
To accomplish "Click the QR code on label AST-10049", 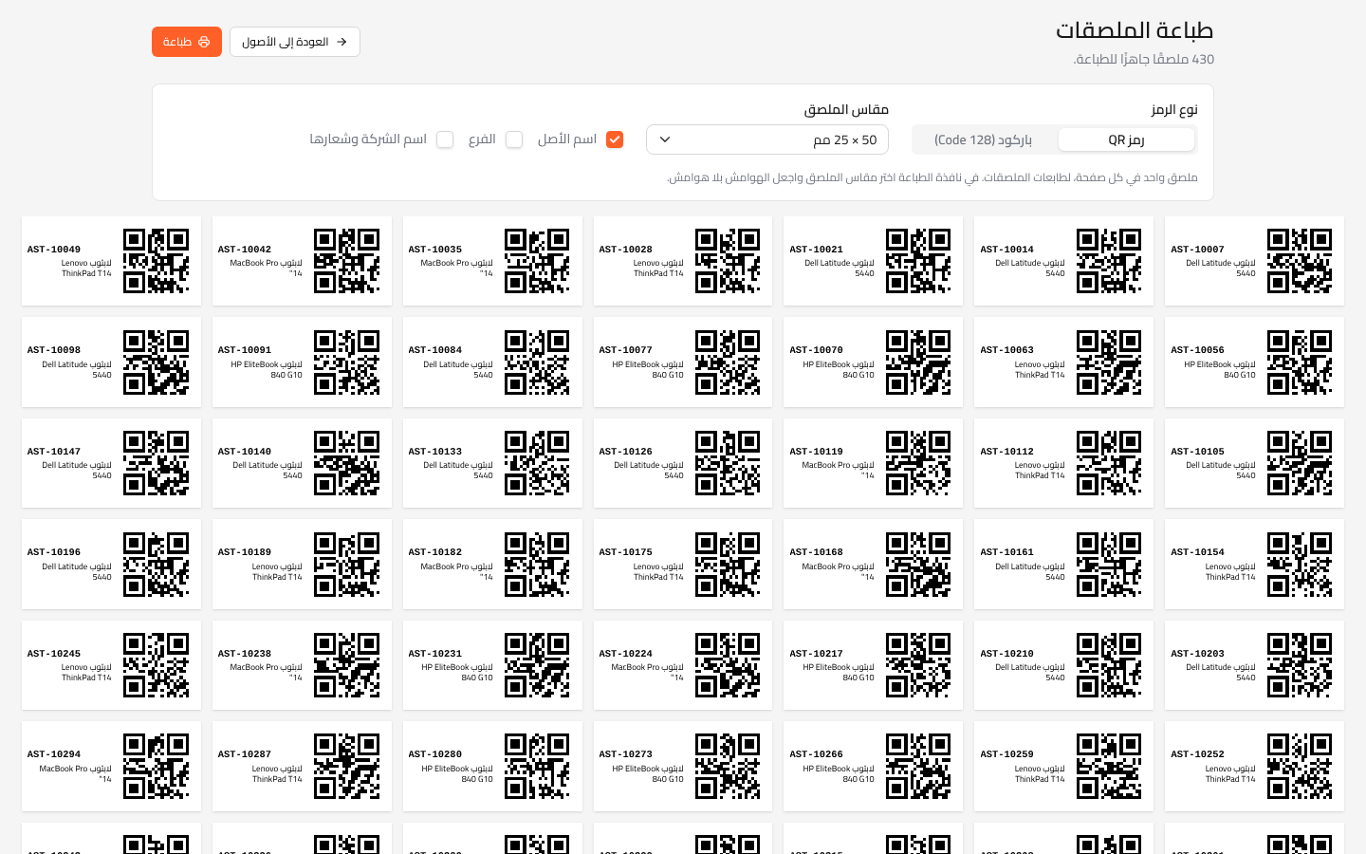I will (x=156, y=261).
